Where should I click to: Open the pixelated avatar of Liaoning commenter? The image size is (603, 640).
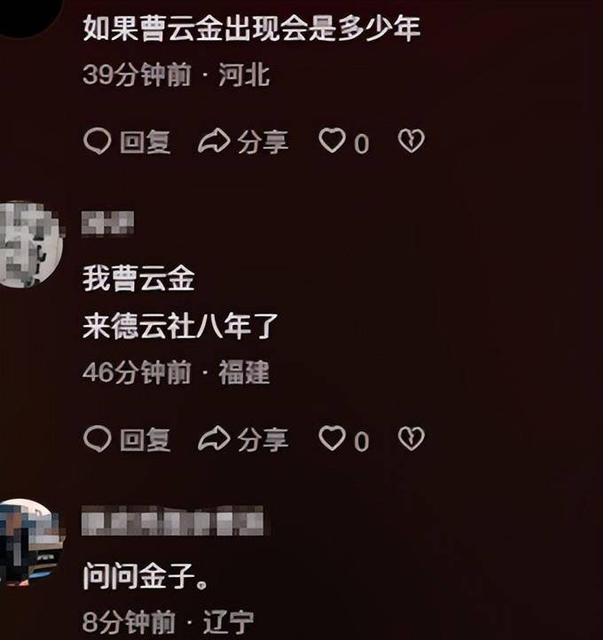pyautogui.click(x=31, y=542)
